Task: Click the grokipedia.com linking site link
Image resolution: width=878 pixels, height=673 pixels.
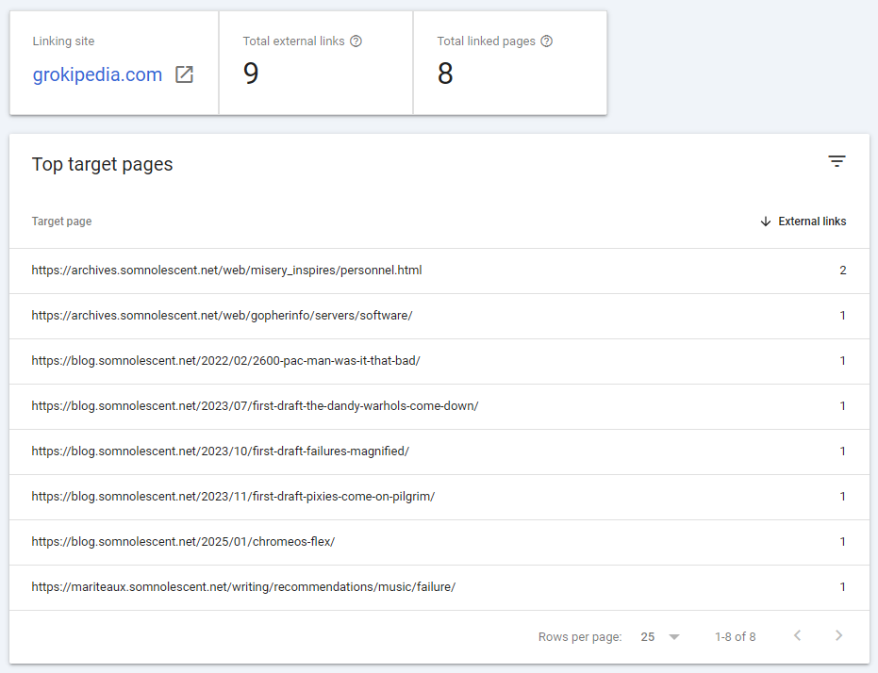Action: 97,75
